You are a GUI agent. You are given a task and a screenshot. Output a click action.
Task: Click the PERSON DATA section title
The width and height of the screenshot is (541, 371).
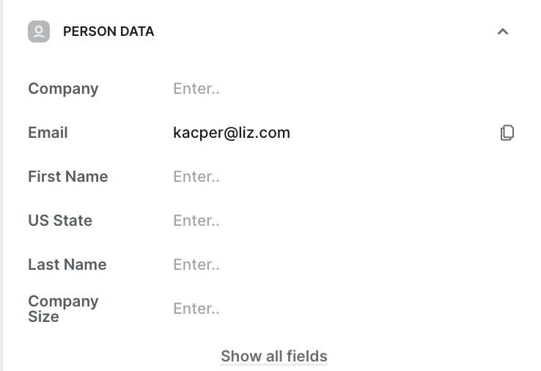coord(108,32)
